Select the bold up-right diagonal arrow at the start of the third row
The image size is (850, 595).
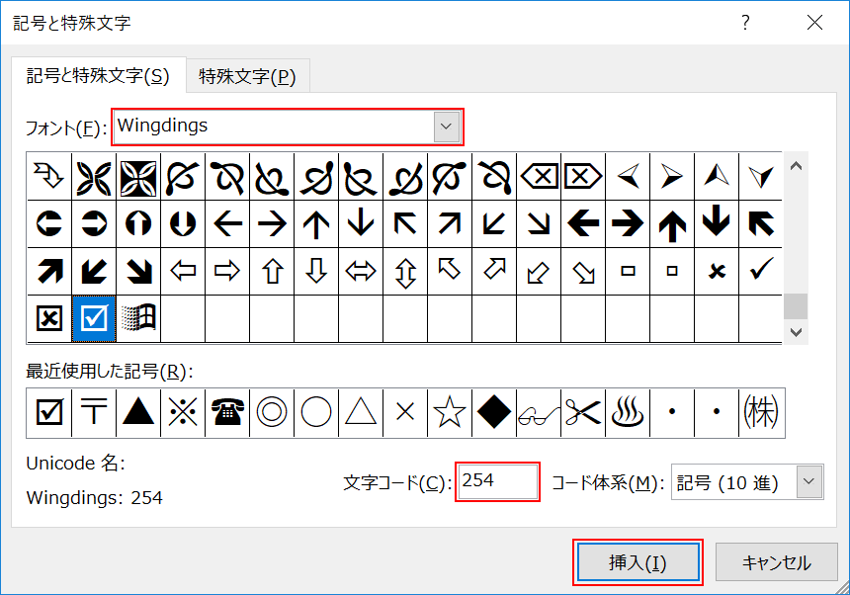[49, 271]
